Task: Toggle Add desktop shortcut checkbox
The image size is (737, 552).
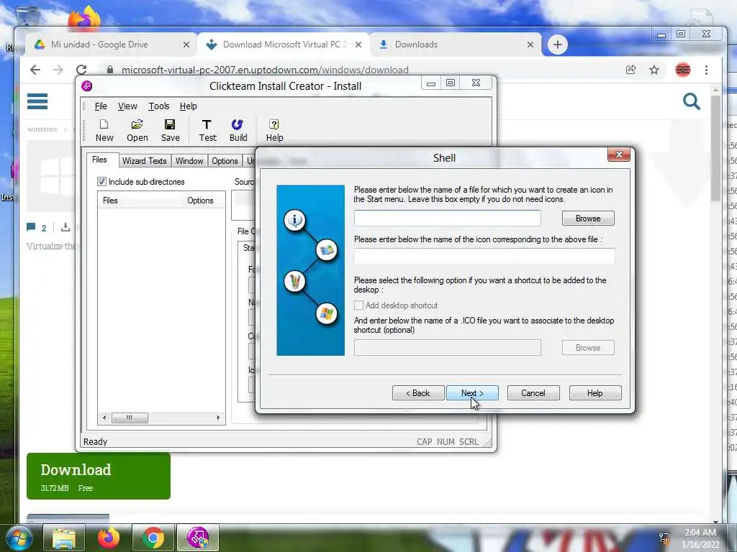Action: pos(358,305)
